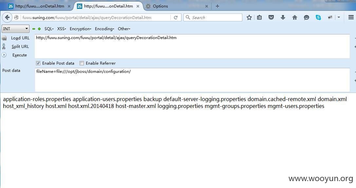Bookmark this page with the star icon

249,17
